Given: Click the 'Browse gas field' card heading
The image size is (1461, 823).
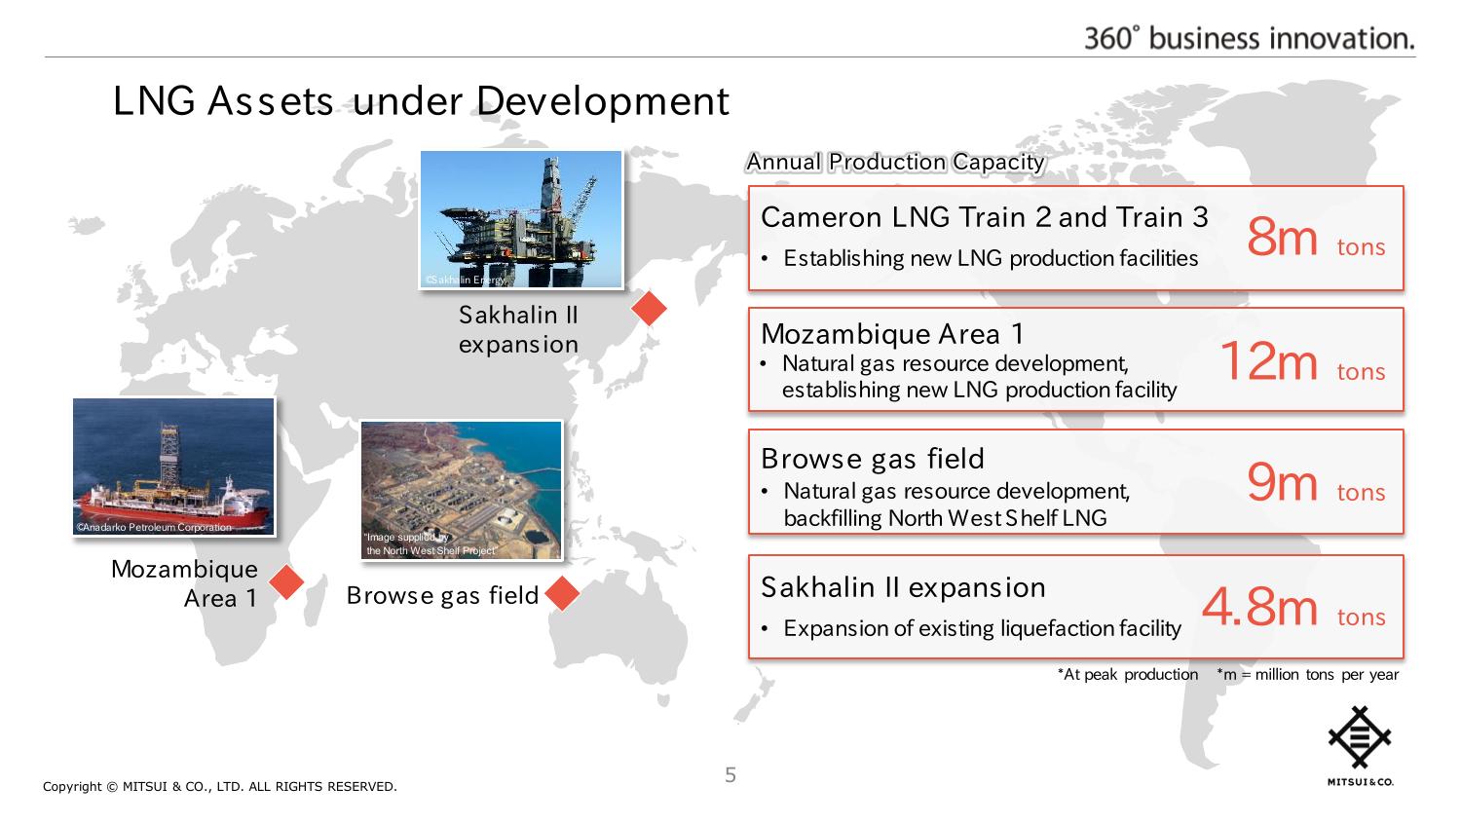Looking at the screenshot, I should pyautogui.click(x=873, y=458).
